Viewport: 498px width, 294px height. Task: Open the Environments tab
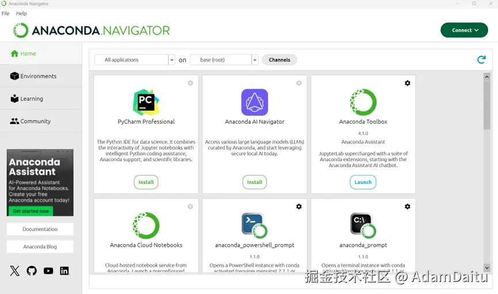click(41, 76)
